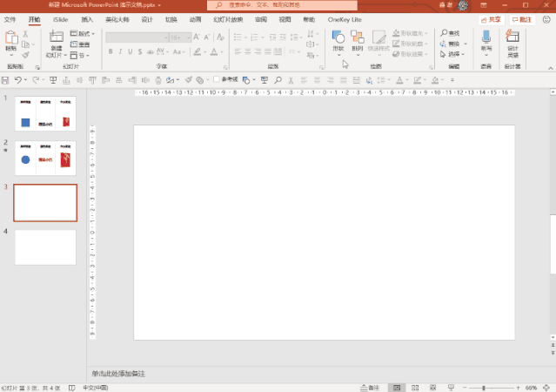Image resolution: width=556 pixels, height=392 pixels.
Task: Open the 版式 layout dropdown
Action: (84, 33)
